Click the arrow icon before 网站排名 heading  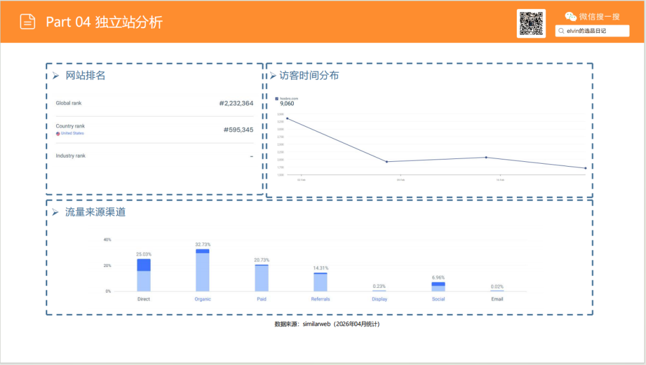54,75
